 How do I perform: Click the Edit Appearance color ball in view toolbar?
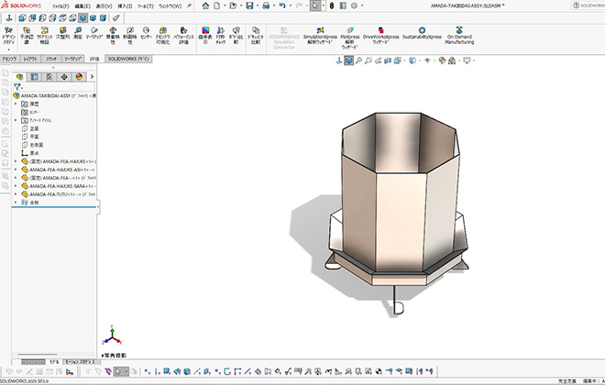(x=442, y=60)
